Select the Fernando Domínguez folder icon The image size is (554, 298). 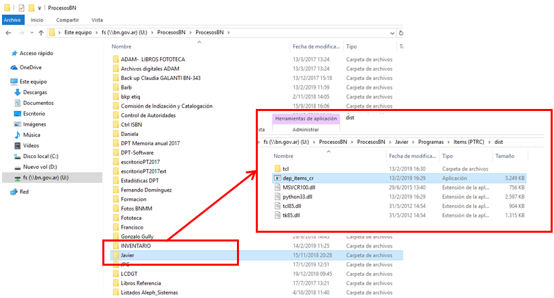[x=116, y=190]
